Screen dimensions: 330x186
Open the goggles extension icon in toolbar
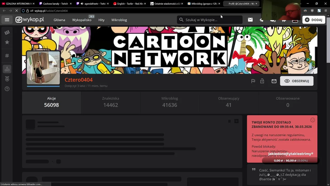click(x=305, y=11)
